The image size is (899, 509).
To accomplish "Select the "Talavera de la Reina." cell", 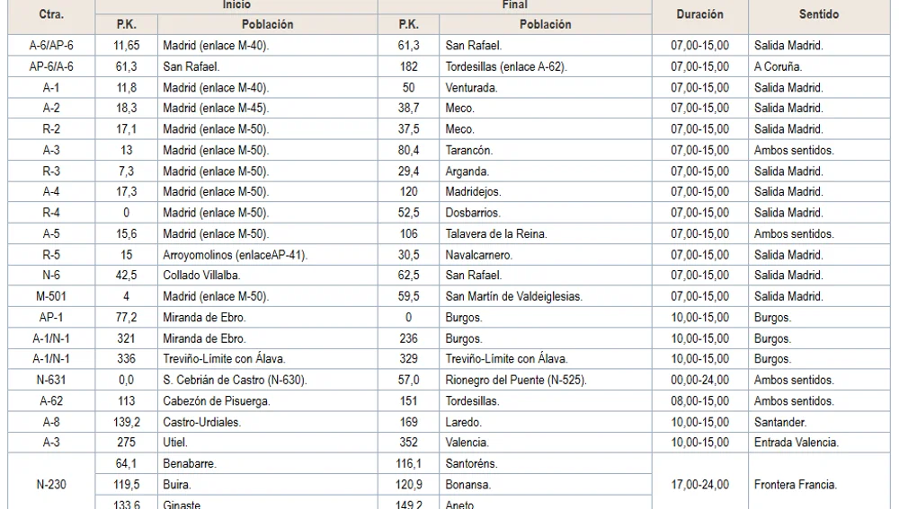I will tap(496, 234).
